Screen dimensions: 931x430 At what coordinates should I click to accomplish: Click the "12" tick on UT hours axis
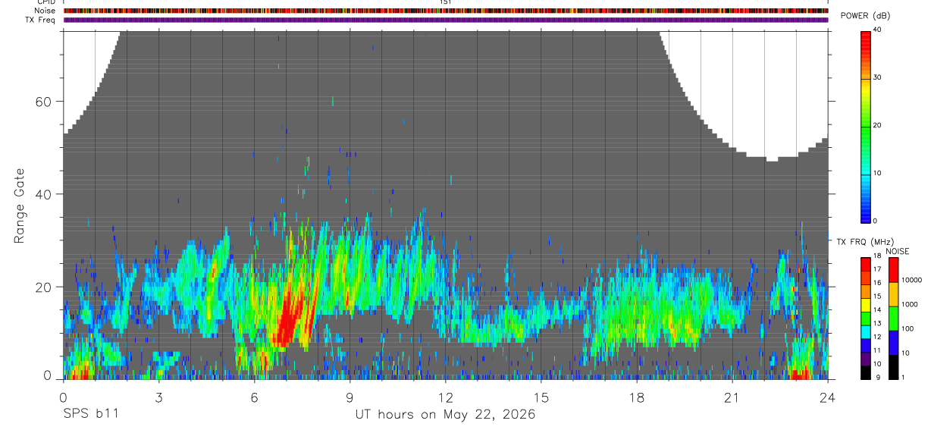coord(446,397)
